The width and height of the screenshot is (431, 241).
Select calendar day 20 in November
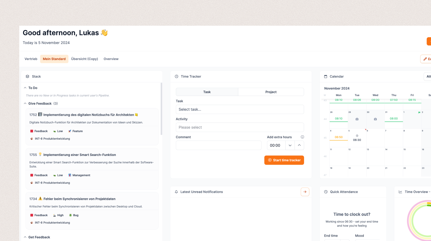(375, 171)
